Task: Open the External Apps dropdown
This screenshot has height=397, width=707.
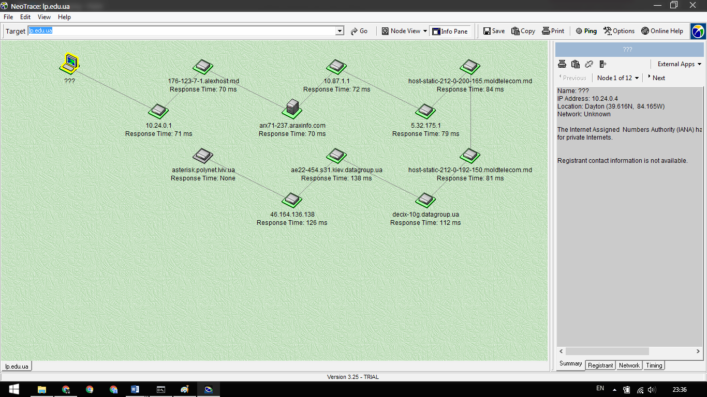Action: [x=680, y=64]
